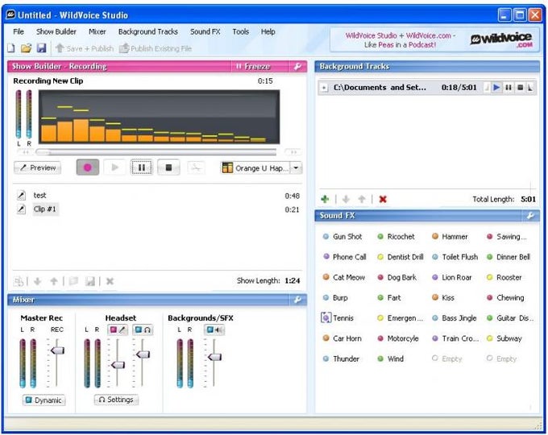
Task: Click Save + Publish button
Action: [85, 48]
